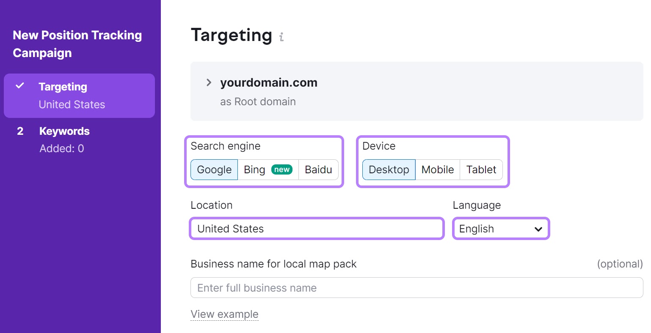Click the 'as Root domain' text
This screenshot has width=651, height=333.
[258, 102]
